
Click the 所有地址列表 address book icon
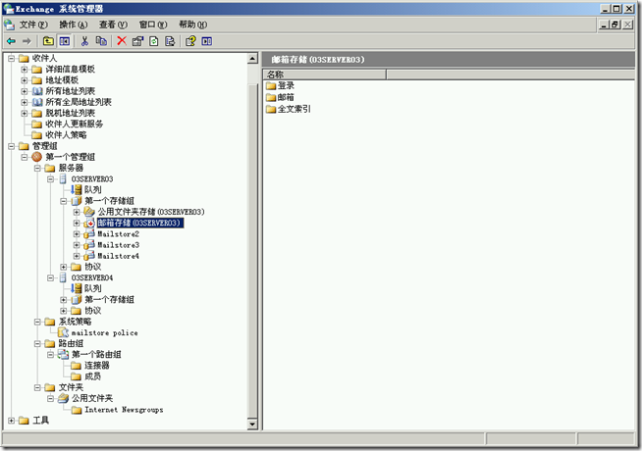click(x=37, y=91)
